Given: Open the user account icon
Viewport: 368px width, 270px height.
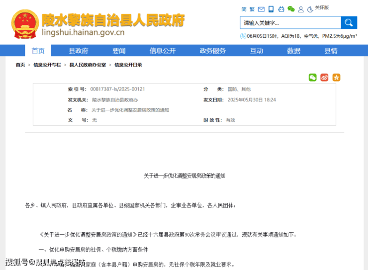Looking at the screenshot, I should point(301,9).
